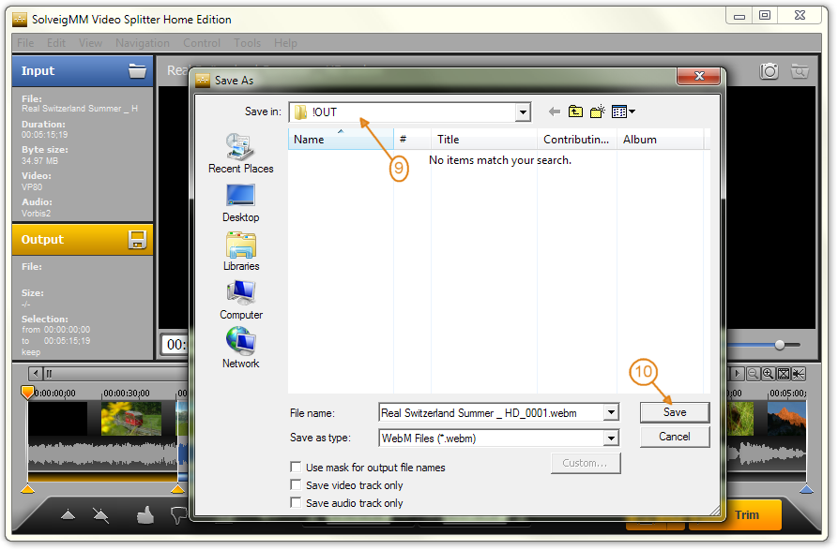Open Libraries in Save As sidebar
The image size is (838, 550).
click(241, 251)
